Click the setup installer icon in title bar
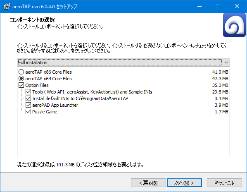 7,6
